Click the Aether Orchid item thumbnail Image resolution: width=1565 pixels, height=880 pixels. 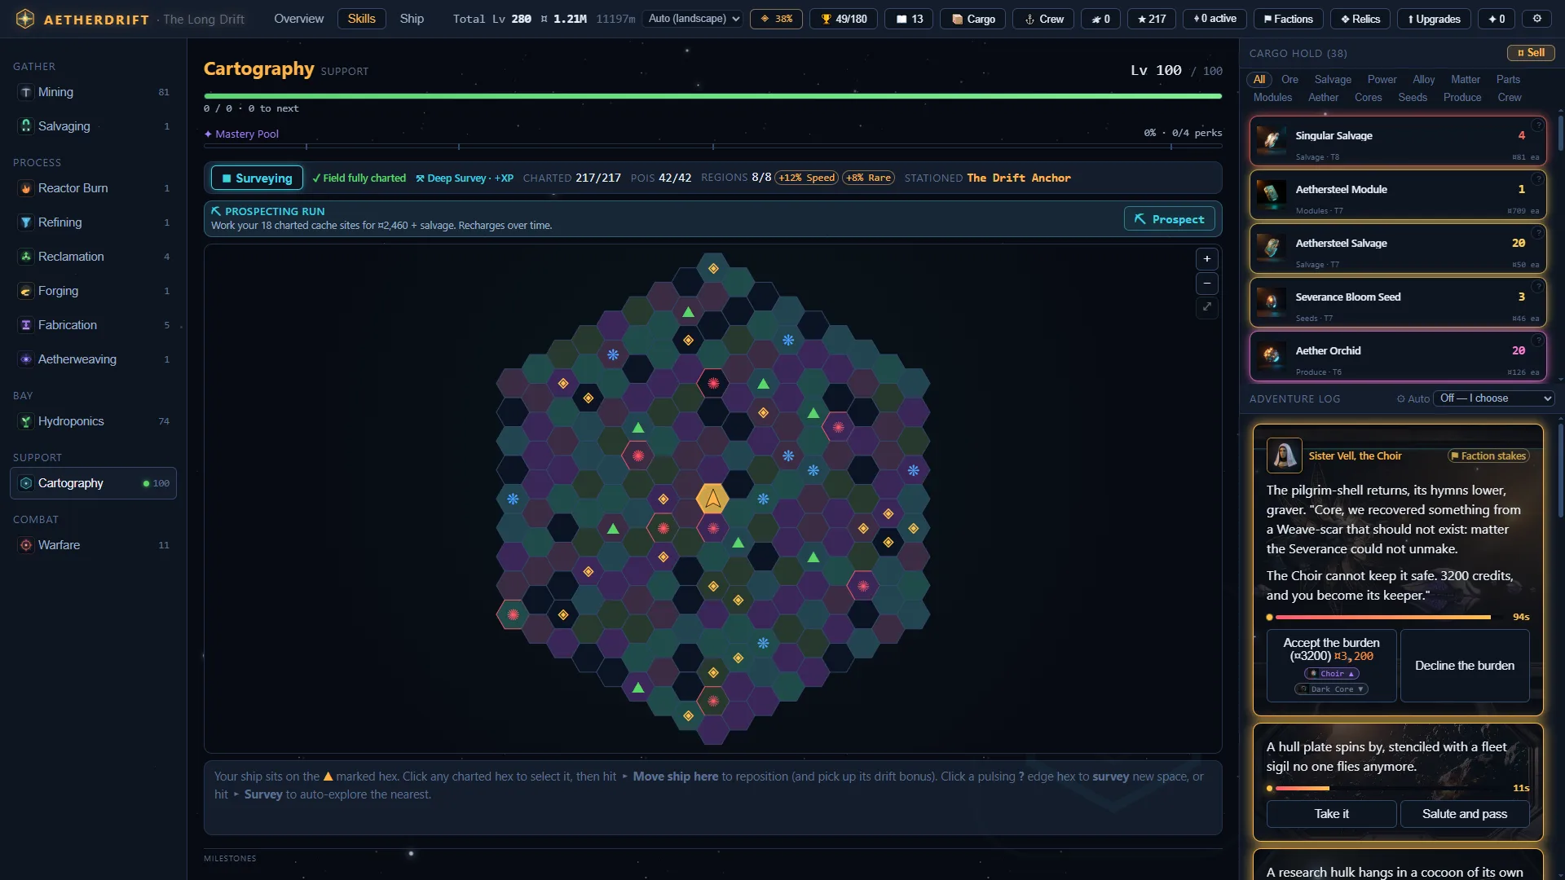(x=1272, y=356)
